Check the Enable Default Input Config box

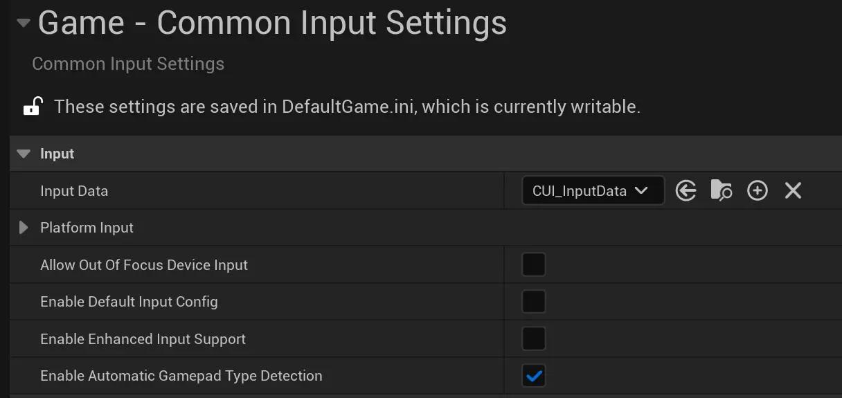pyautogui.click(x=534, y=302)
